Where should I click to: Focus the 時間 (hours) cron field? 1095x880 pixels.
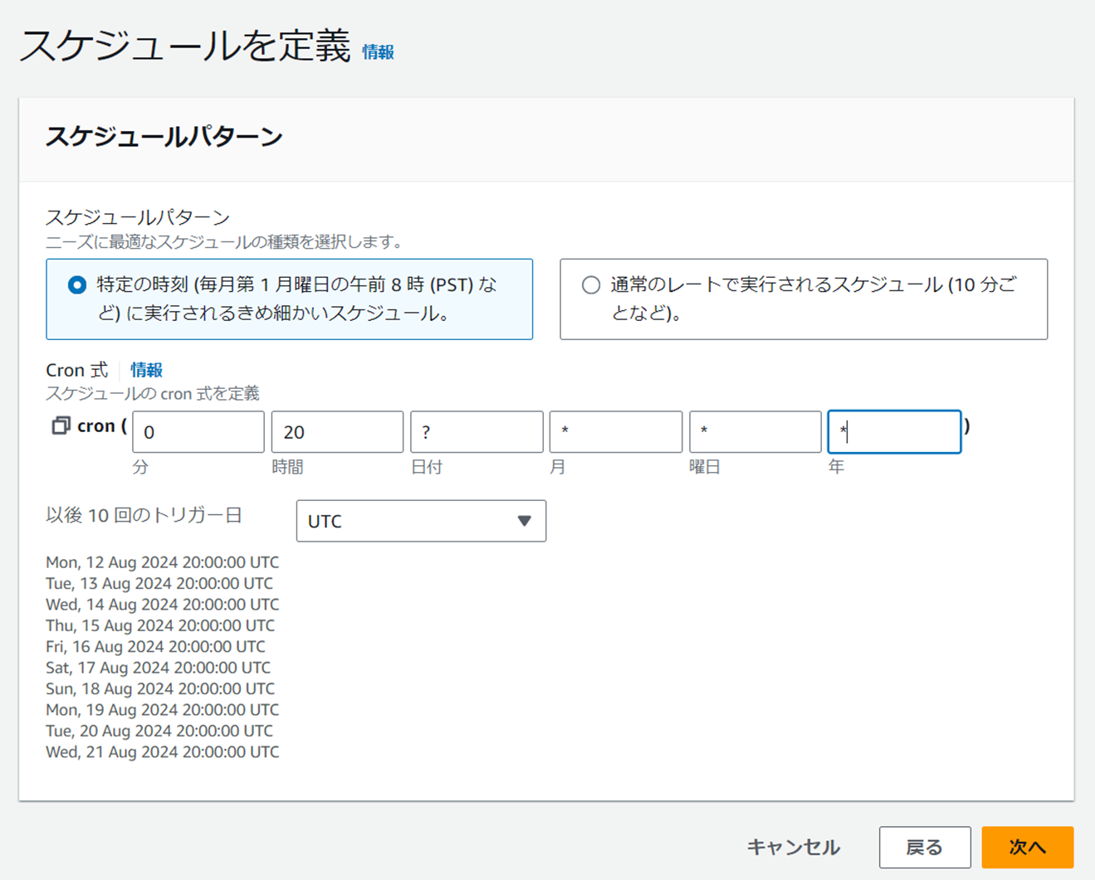337,431
